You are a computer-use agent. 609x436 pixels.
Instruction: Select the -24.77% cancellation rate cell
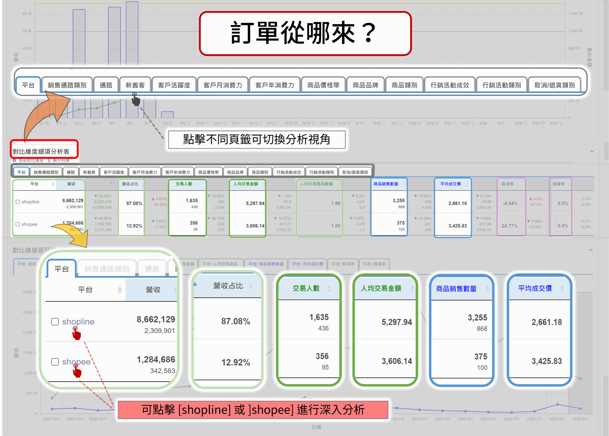coord(509,226)
